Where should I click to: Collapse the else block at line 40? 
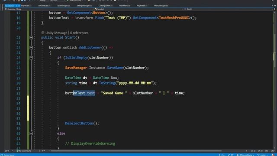click(x=31, y=133)
